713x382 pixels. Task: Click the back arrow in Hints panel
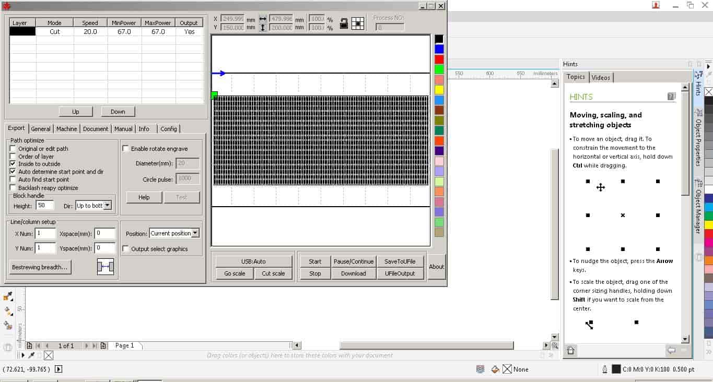[x=672, y=351]
